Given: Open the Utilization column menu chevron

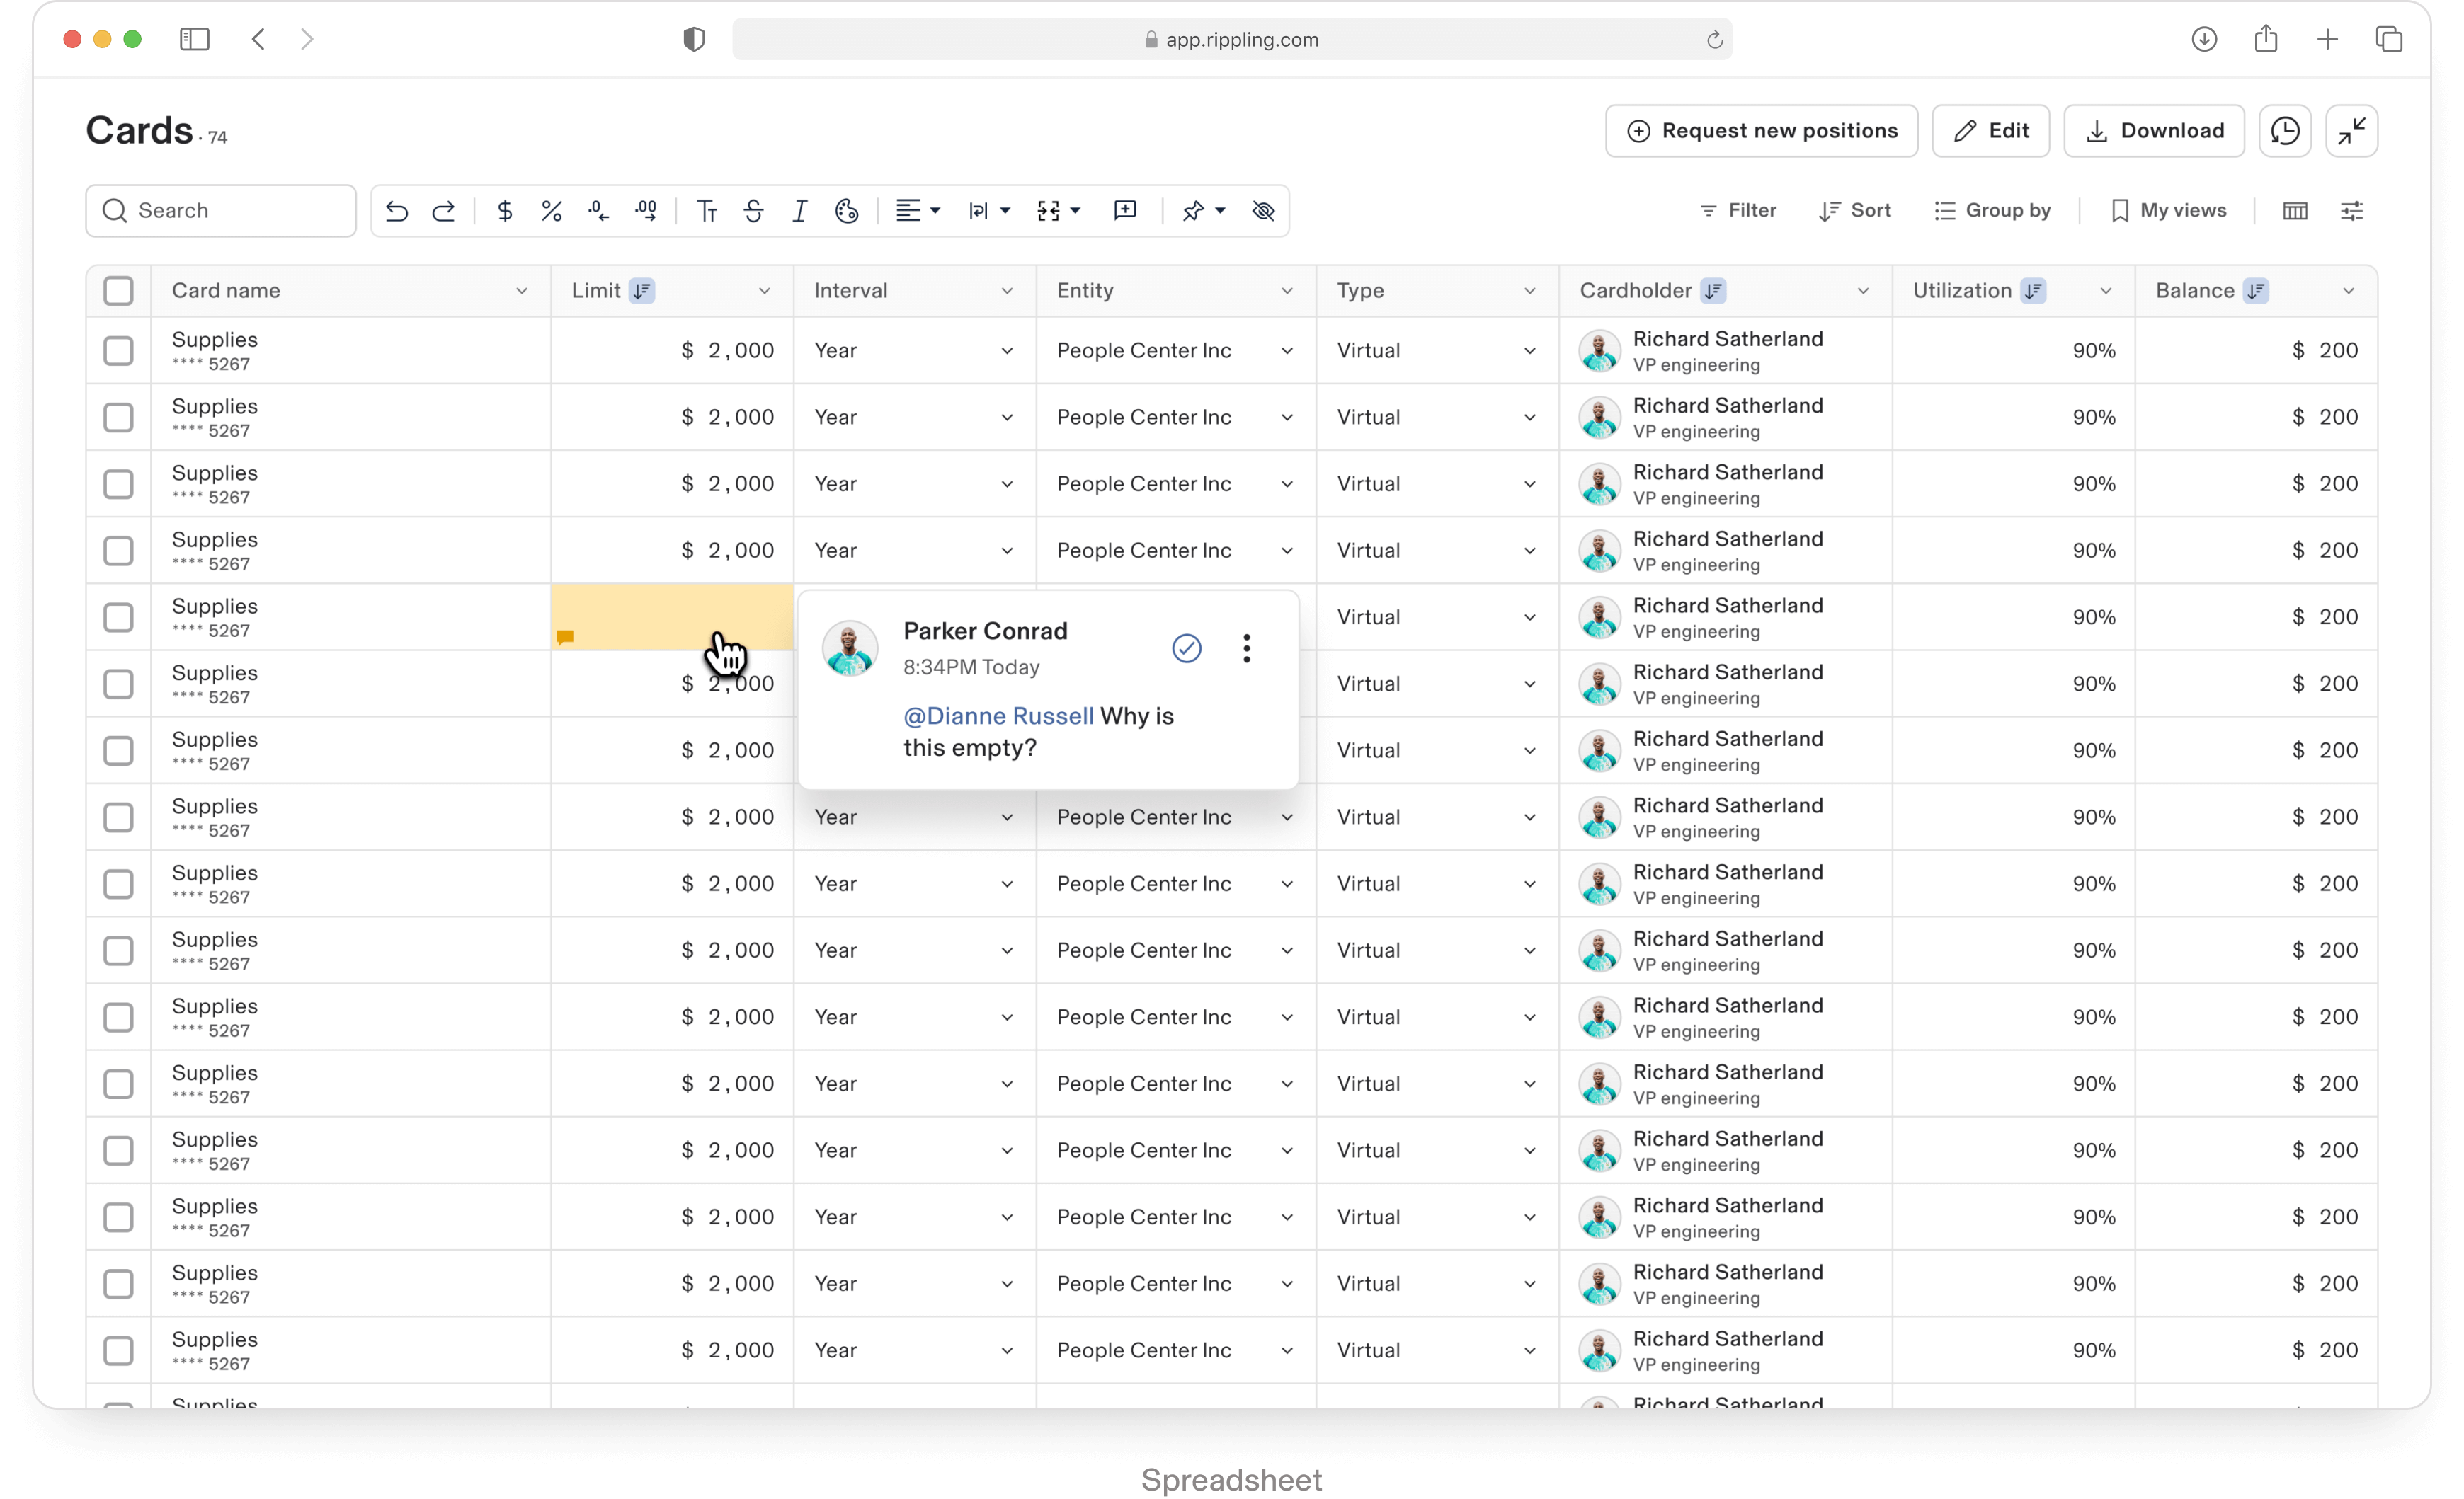Looking at the screenshot, I should pos(2106,291).
